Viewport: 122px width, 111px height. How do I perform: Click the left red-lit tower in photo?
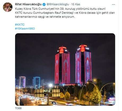[63, 65]
